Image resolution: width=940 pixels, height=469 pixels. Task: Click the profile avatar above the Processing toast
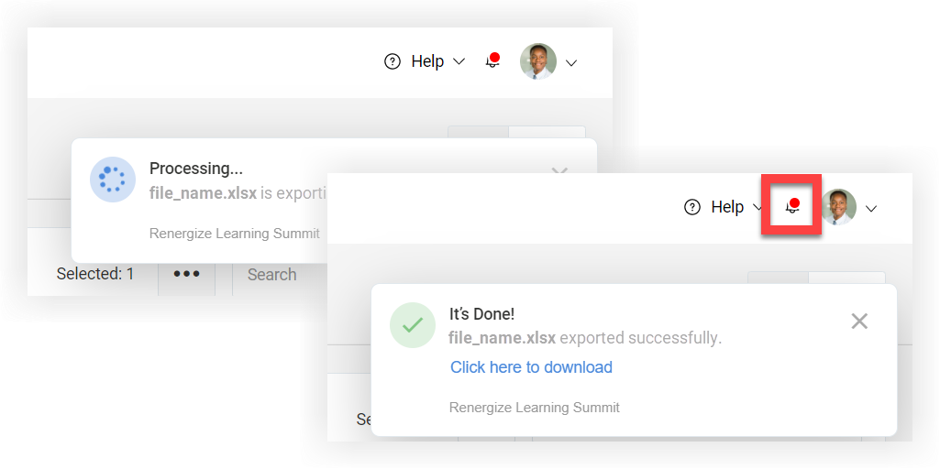pyautogui.click(x=538, y=61)
